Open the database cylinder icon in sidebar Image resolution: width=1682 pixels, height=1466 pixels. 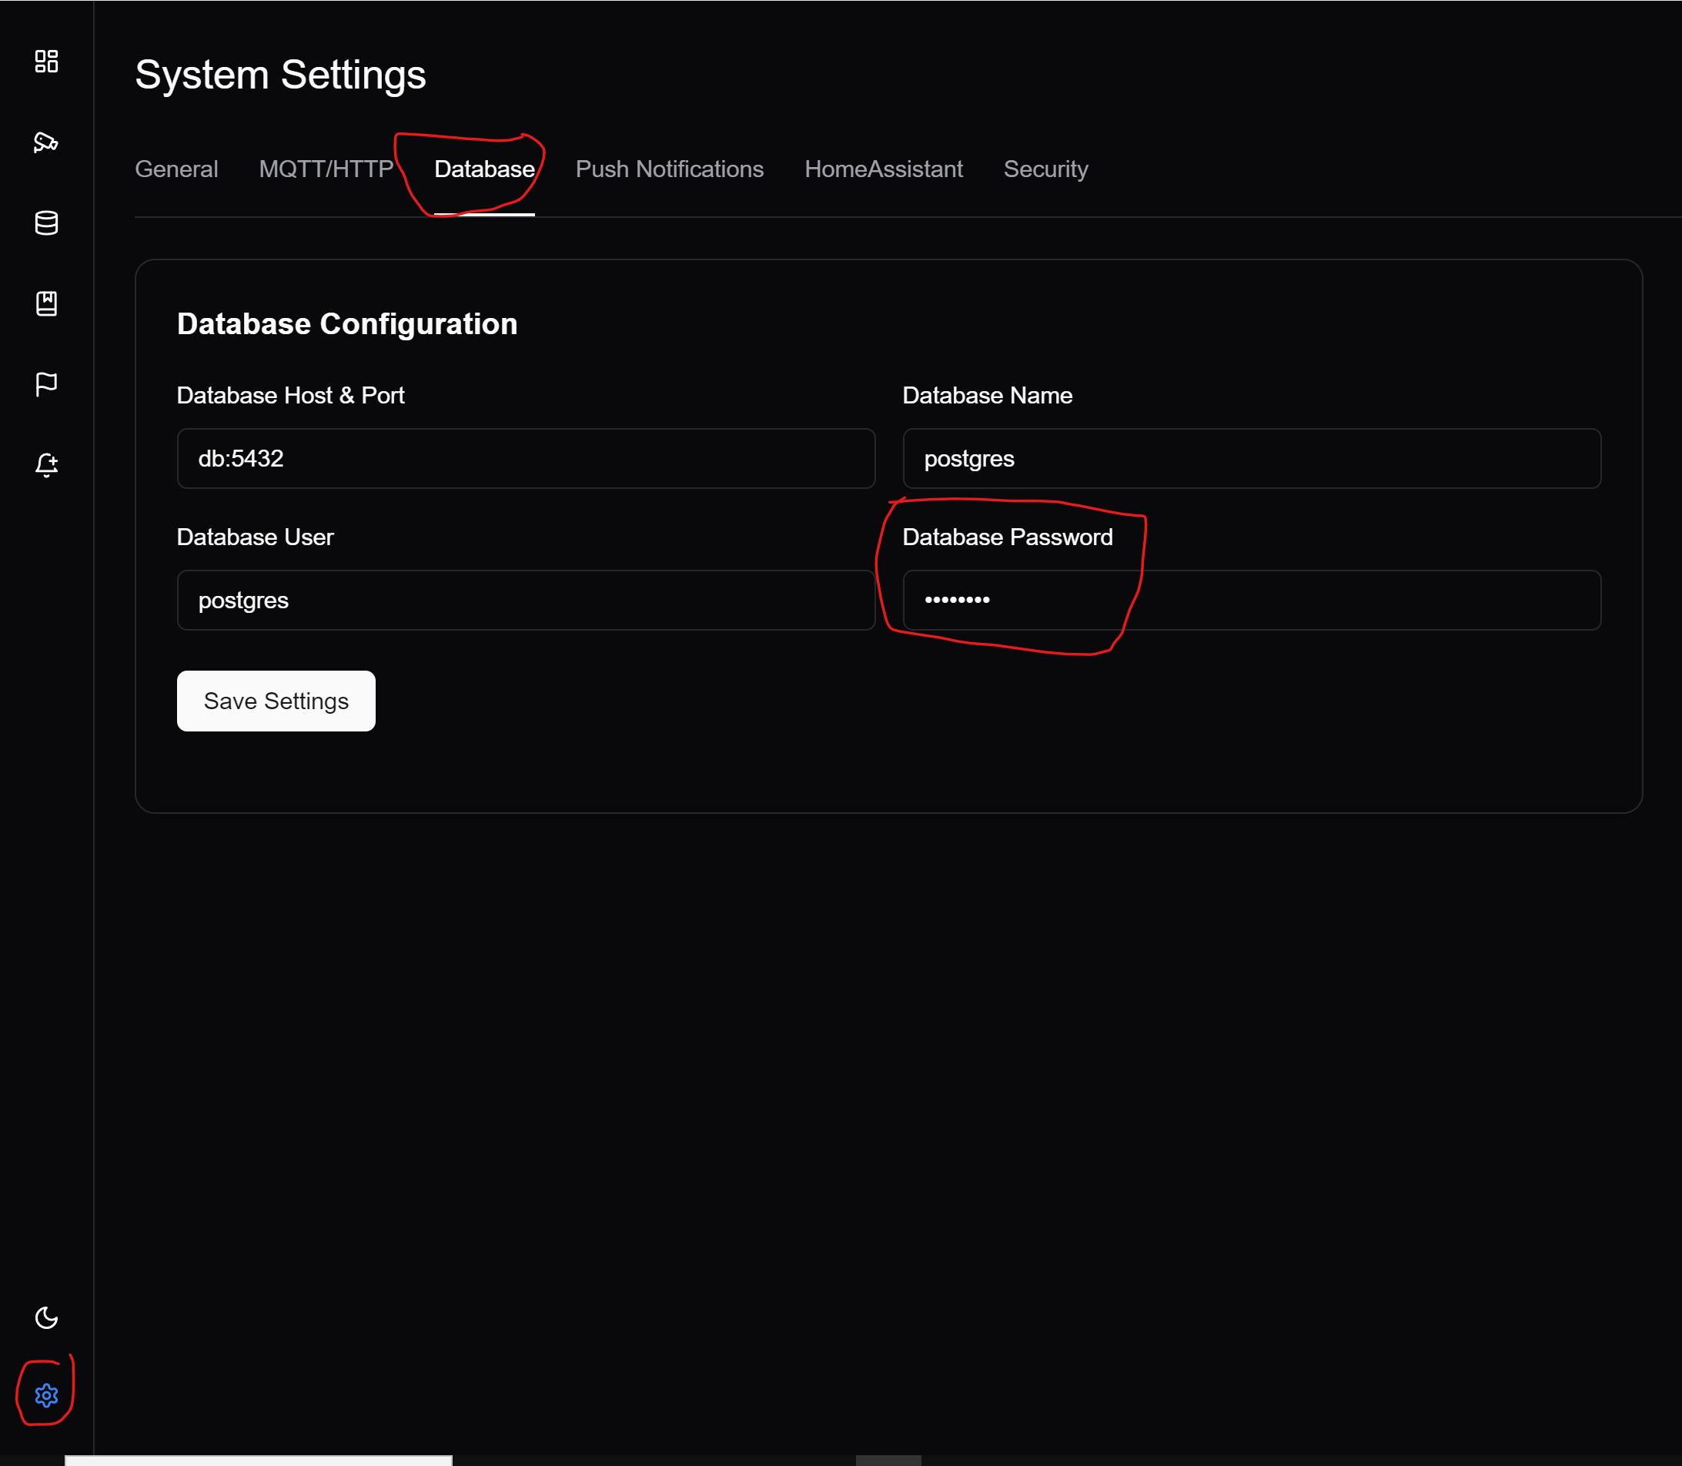(47, 223)
